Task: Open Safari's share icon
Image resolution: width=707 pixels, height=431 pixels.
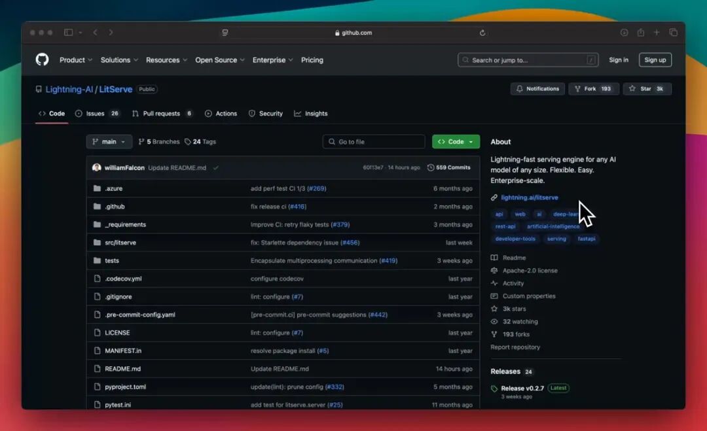Action: point(640,33)
